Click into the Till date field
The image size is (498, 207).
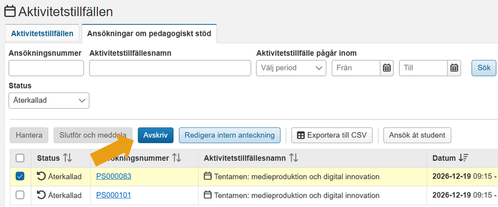[424, 68]
